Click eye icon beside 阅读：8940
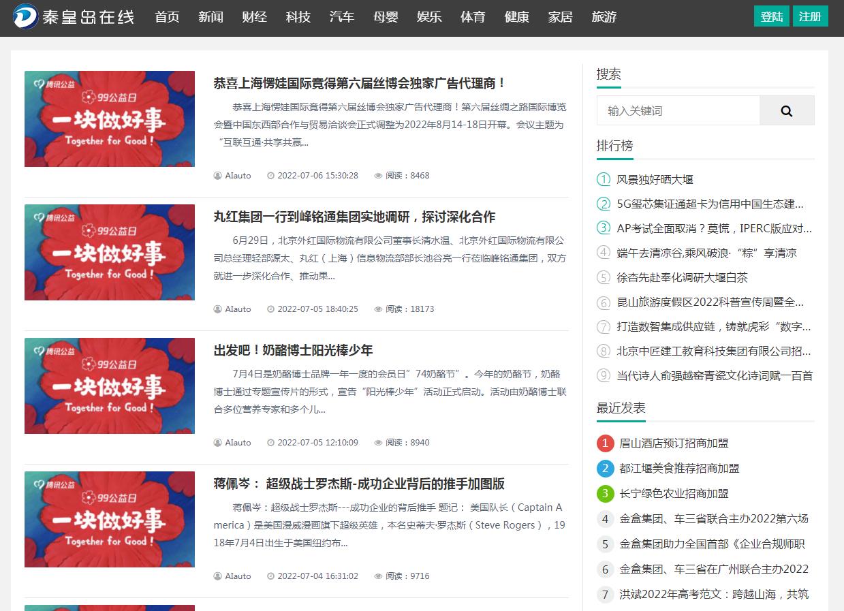Viewport: 844px width, 611px height. point(378,443)
